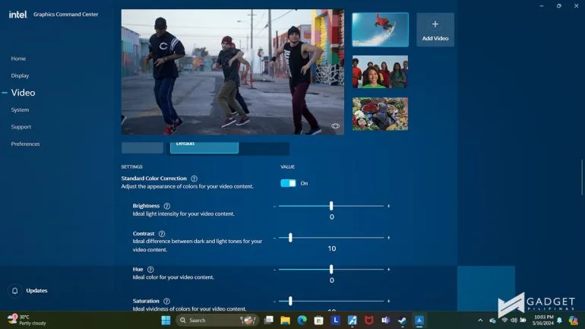Click the Contrast slider handle
This screenshot has width=585, height=329.
(x=290, y=238)
